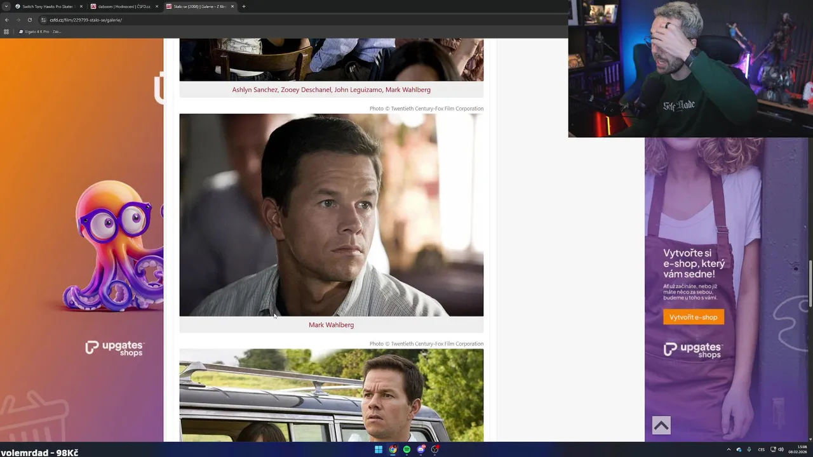Open the apps grid in bookmarks bar
The width and height of the screenshot is (813, 457).
(6, 31)
